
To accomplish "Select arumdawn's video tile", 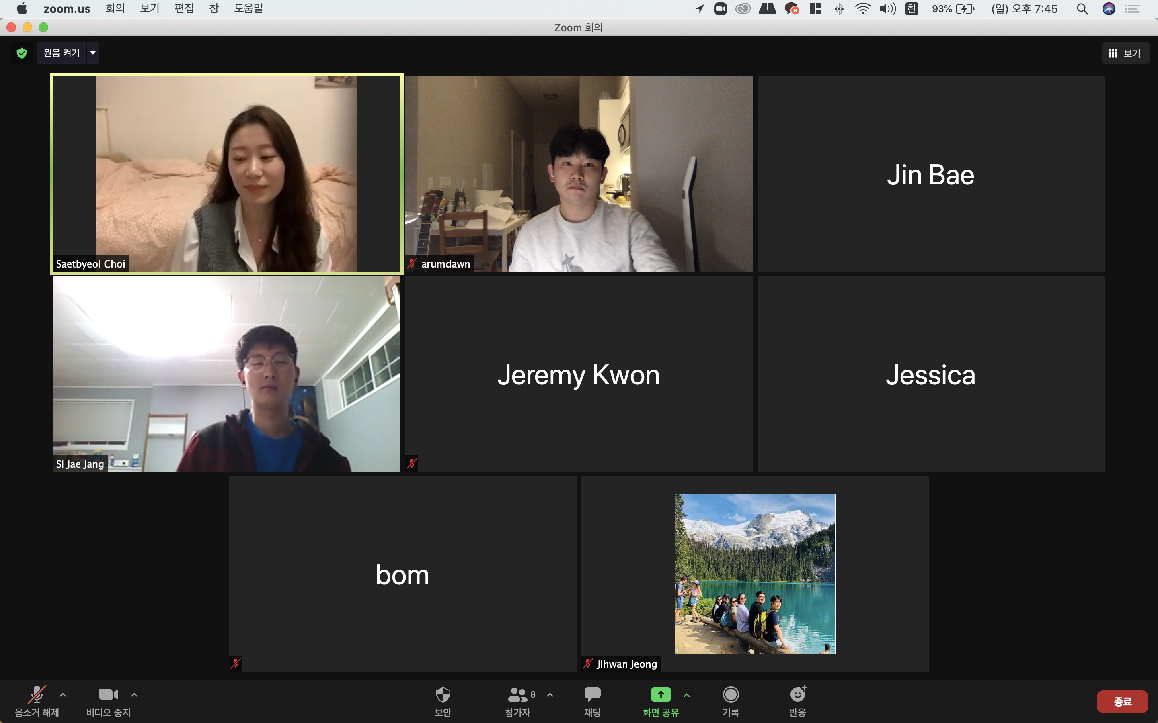I will pos(579,174).
